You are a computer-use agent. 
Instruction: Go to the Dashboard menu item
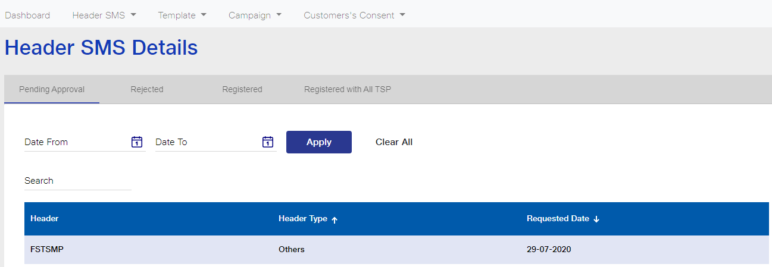click(x=27, y=15)
